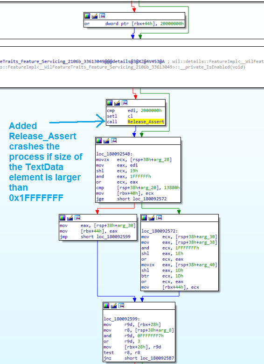Click 'movzx ecx, [rsp+38h+arg_28]' line
This screenshot has height=364, width=264.
click(134, 160)
